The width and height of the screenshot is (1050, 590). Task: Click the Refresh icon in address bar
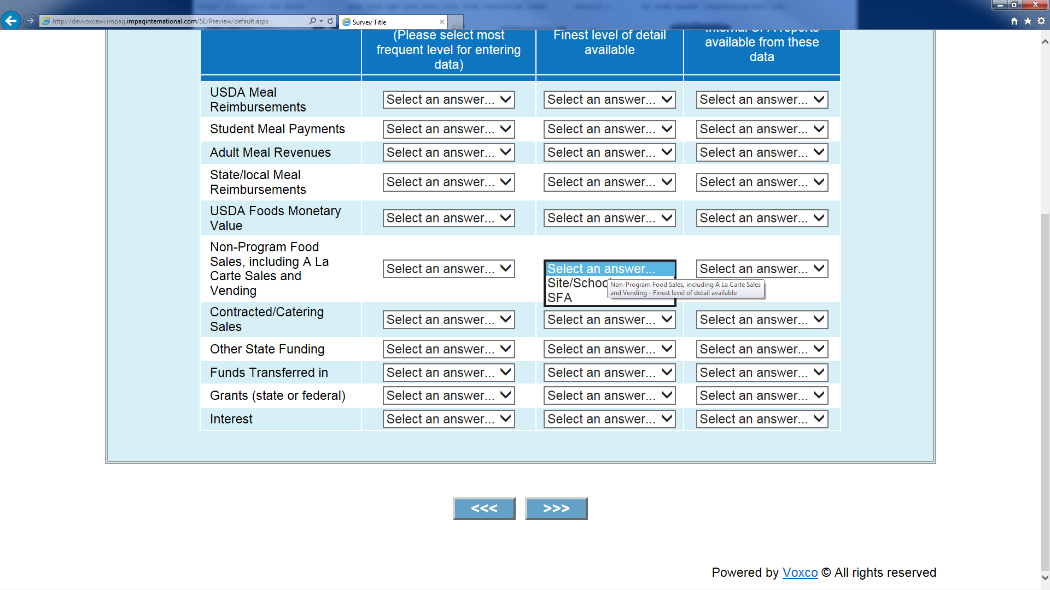click(330, 21)
